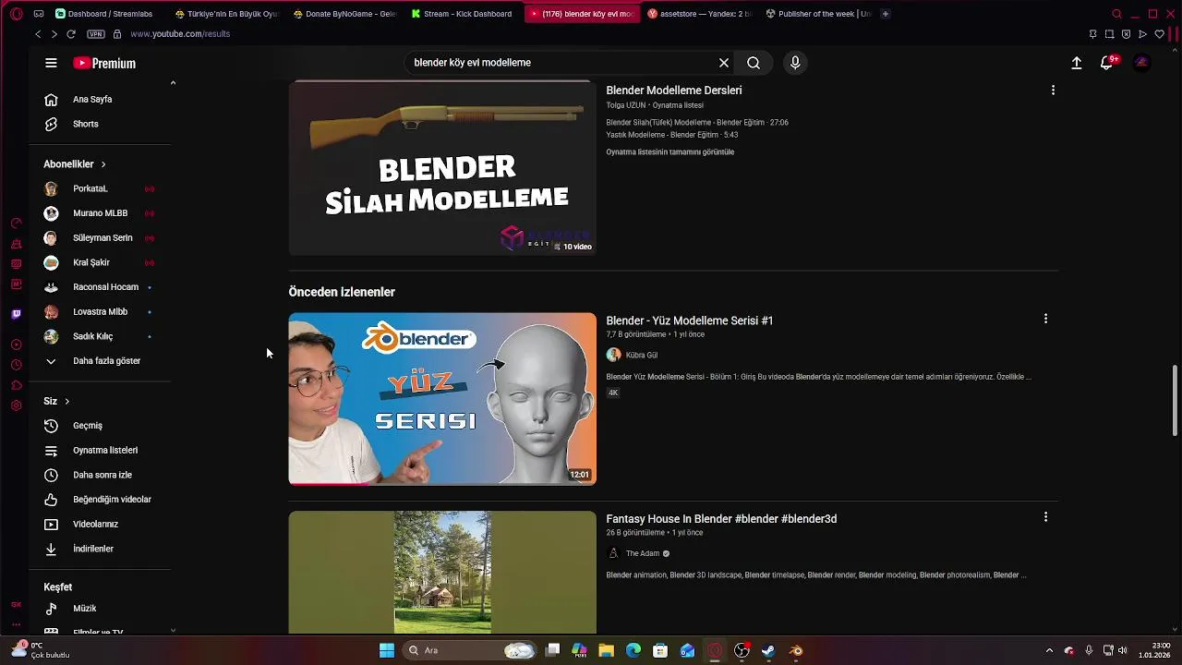This screenshot has height=665, width=1182.
Task: Open system volume control in tray
Action: coord(1123,650)
